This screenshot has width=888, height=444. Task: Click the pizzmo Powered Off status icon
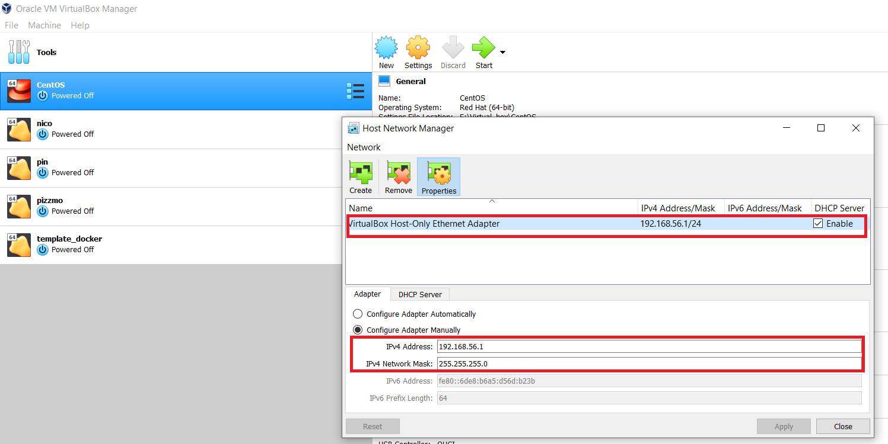point(43,211)
